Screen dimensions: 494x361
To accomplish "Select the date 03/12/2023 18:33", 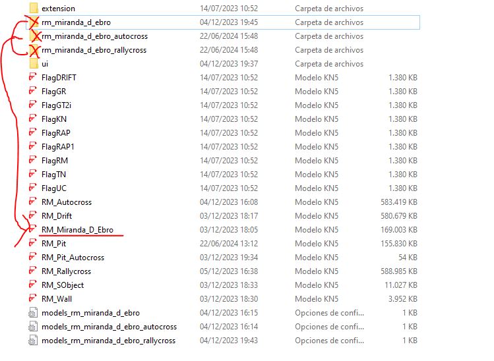I will (229, 285).
